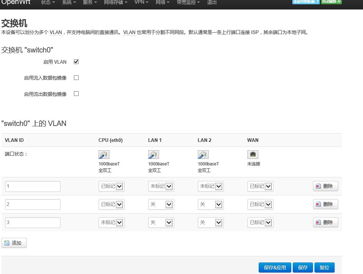Click the LAN 2 port status icon
The image size is (363, 274).
tap(203, 155)
